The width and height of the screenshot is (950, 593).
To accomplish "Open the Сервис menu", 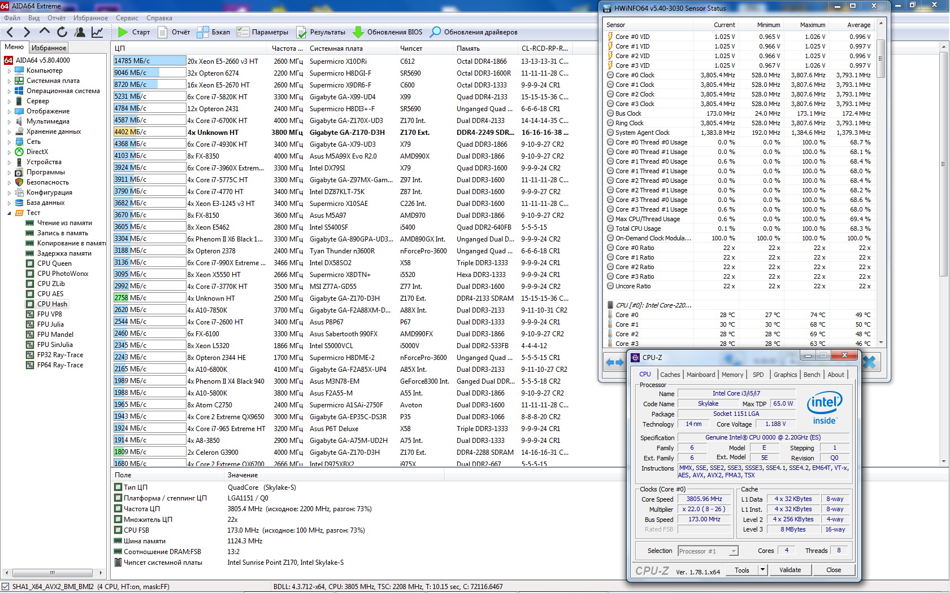I will (127, 18).
